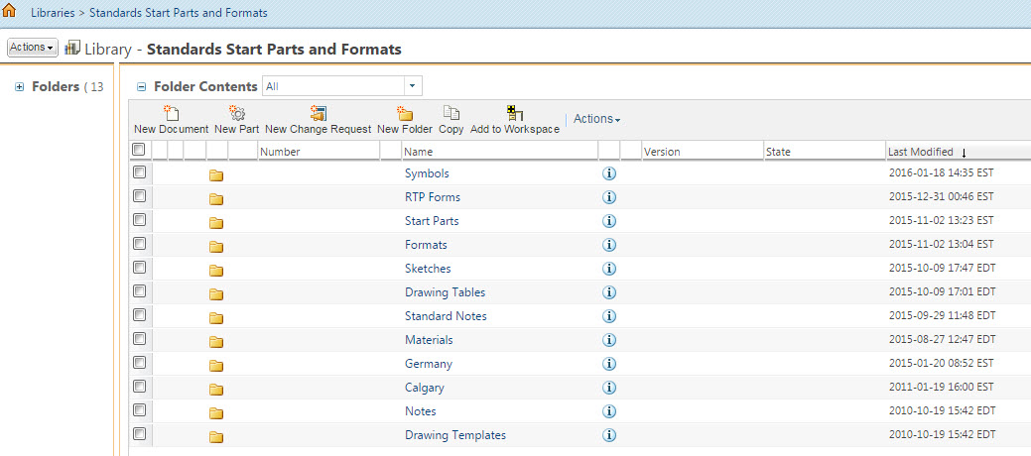This screenshot has width=1031, height=456.
Task: View information for RTP Forms folder
Action: [x=609, y=197]
